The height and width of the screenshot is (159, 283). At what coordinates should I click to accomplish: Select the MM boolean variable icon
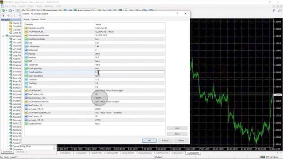pos(26,61)
